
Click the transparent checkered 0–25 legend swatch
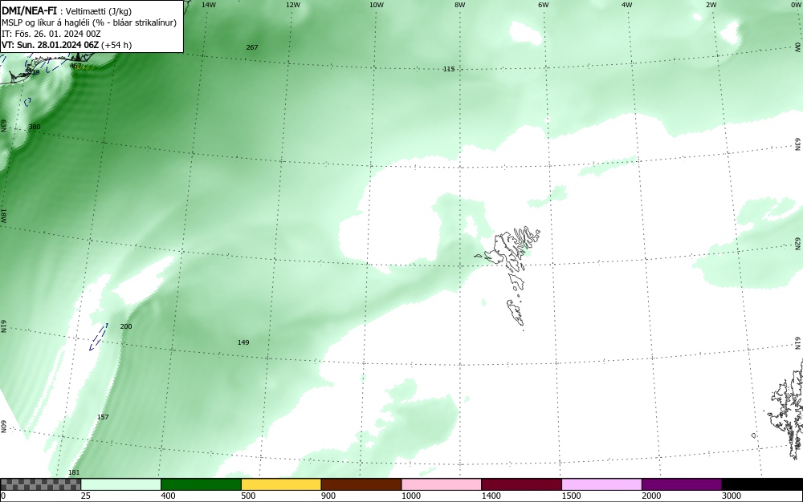click(x=40, y=484)
